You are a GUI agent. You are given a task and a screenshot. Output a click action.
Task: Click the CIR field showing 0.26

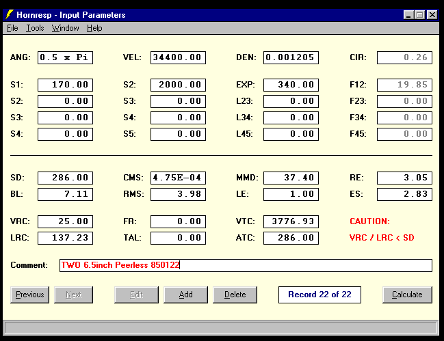tap(404, 57)
